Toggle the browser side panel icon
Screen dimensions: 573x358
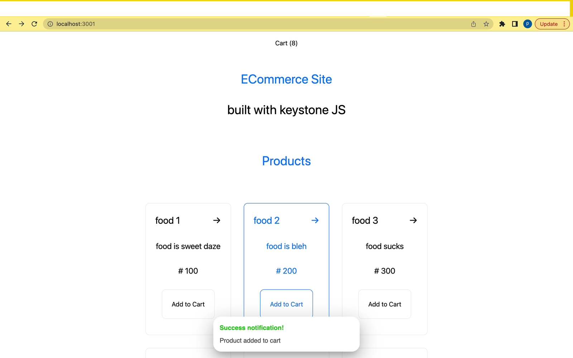pyautogui.click(x=515, y=24)
